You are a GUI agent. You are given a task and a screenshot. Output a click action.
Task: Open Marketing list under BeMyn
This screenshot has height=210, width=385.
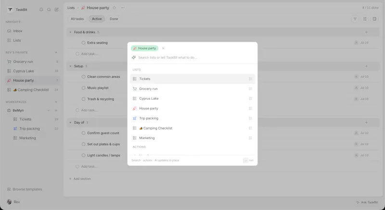(36, 138)
